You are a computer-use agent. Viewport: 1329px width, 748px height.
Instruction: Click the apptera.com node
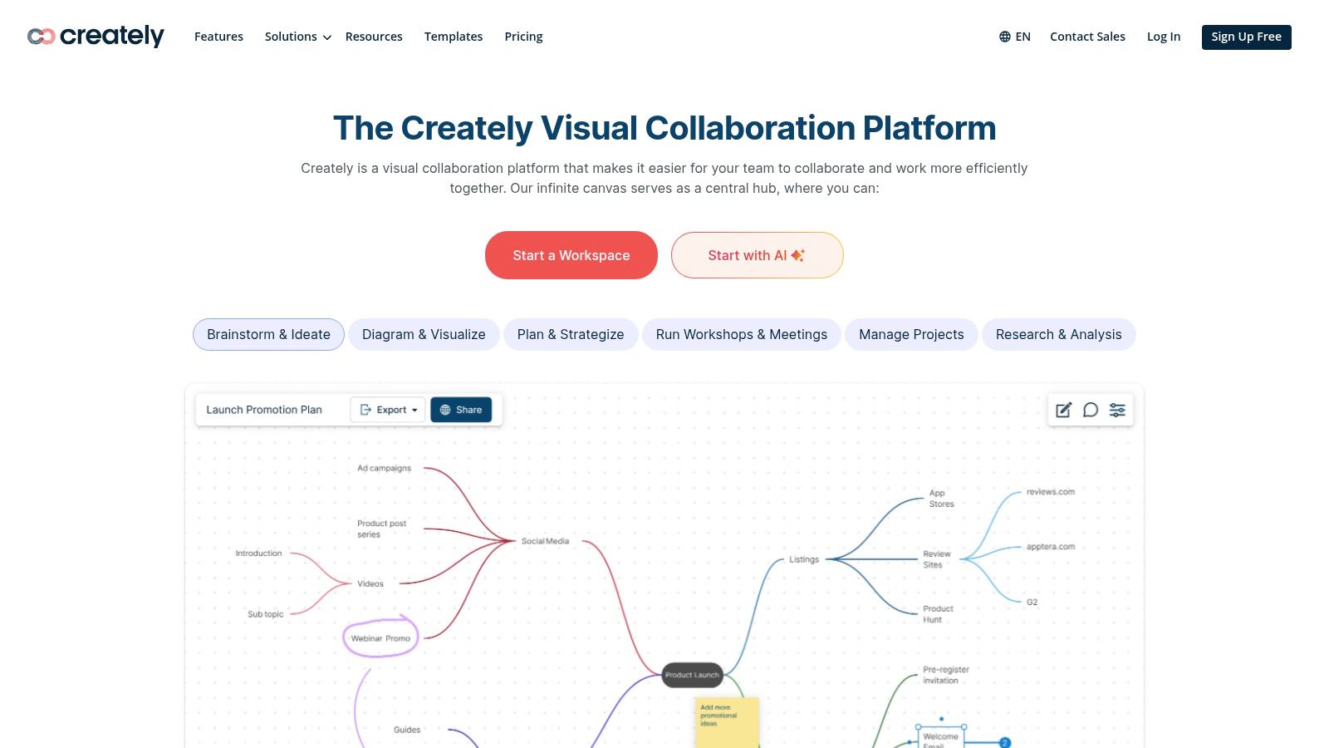point(1050,547)
